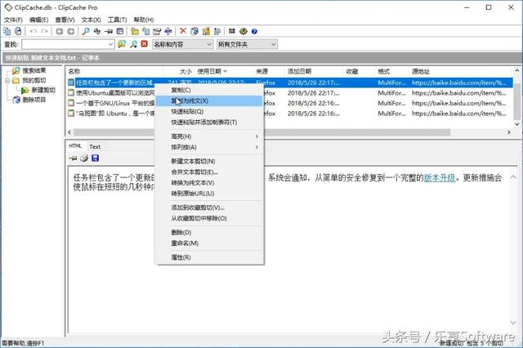The width and height of the screenshot is (523, 348).
Task: Click the clip icon of first list row
Action: (71, 83)
